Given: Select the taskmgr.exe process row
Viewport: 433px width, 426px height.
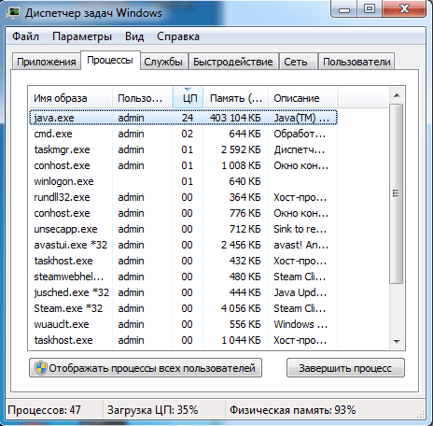Looking at the screenshot, I should (x=183, y=149).
